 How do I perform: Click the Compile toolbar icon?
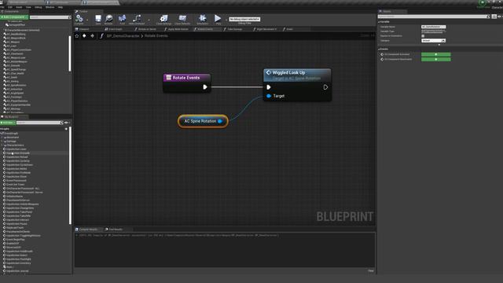point(79,19)
